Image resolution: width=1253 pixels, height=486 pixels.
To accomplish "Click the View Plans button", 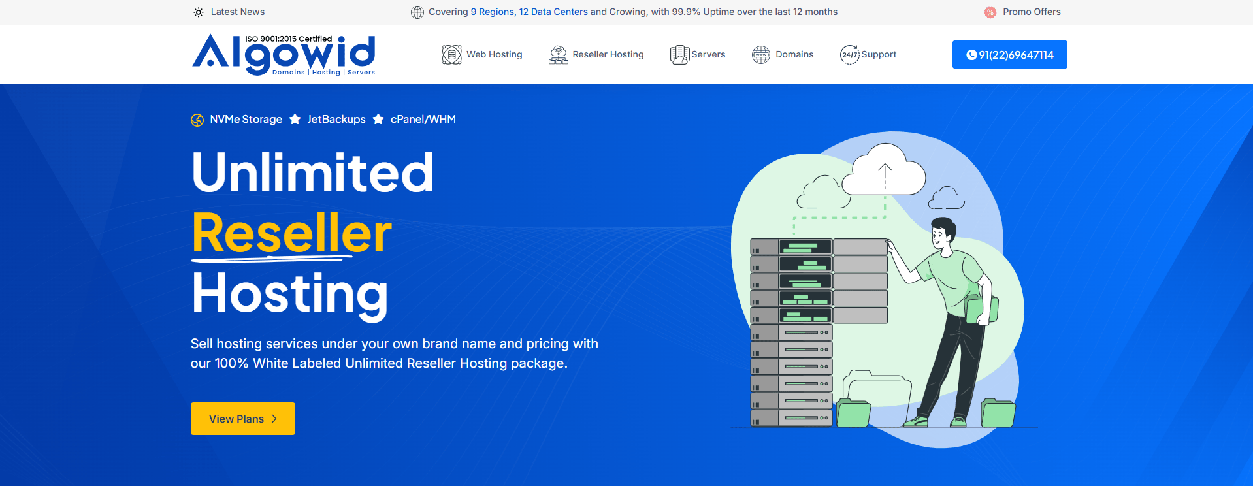I will [x=243, y=419].
